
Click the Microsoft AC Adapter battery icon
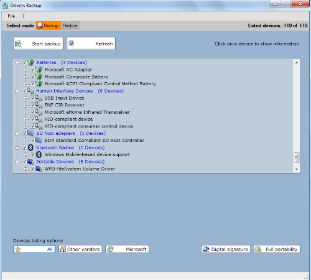(39, 70)
